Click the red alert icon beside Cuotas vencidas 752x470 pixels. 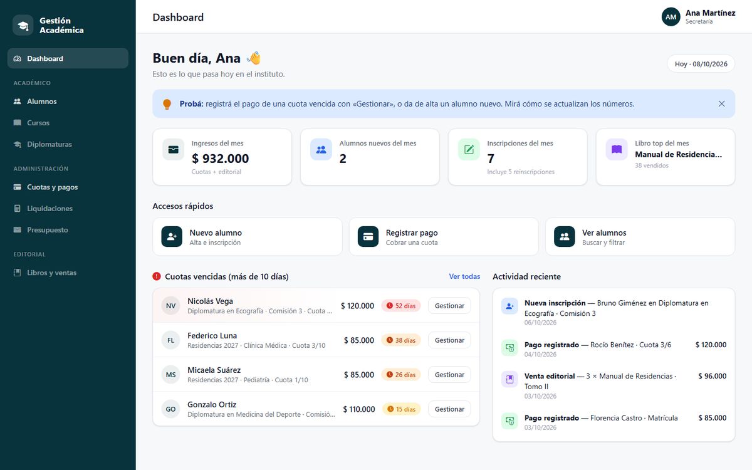click(x=157, y=276)
